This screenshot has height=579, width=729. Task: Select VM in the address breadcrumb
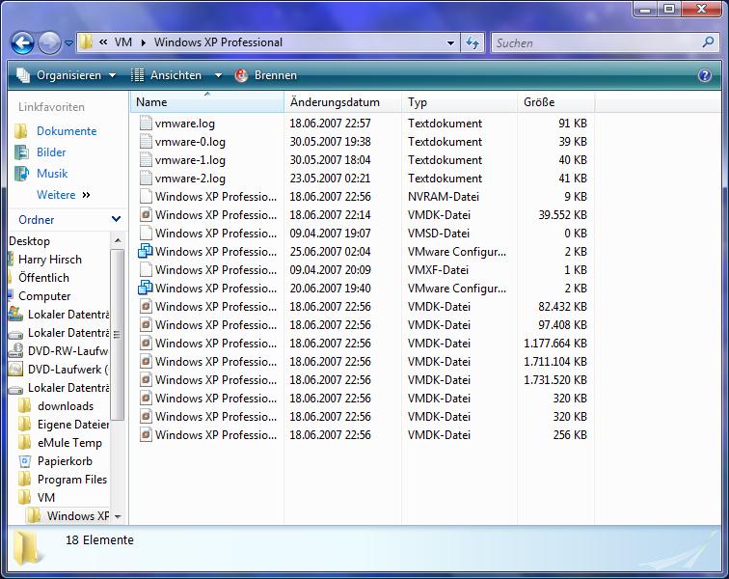[x=123, y=42]
